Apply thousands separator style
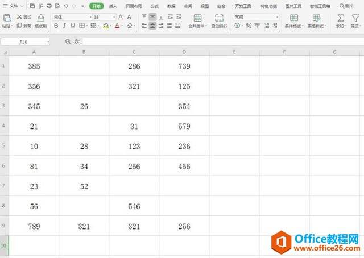 [257, 26]
